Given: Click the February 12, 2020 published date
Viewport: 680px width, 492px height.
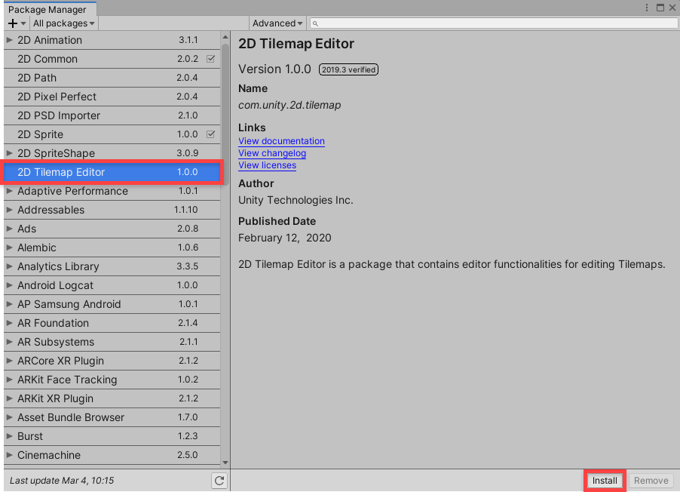Looking at the screenshot, I should coord(284,238).
